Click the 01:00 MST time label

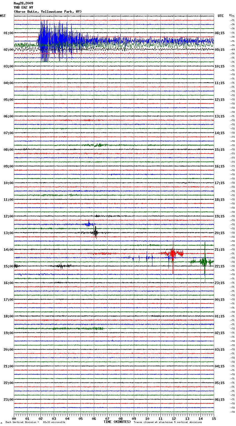[8, 33]
